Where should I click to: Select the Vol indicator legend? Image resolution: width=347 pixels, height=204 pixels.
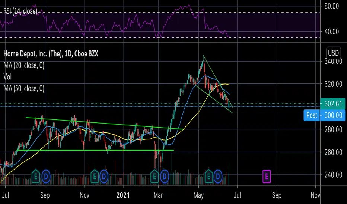pos(7,77)
